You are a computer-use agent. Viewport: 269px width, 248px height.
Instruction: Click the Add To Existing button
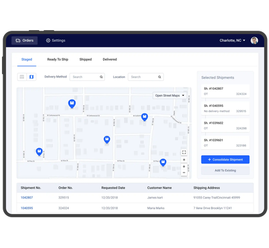(226, 170)
